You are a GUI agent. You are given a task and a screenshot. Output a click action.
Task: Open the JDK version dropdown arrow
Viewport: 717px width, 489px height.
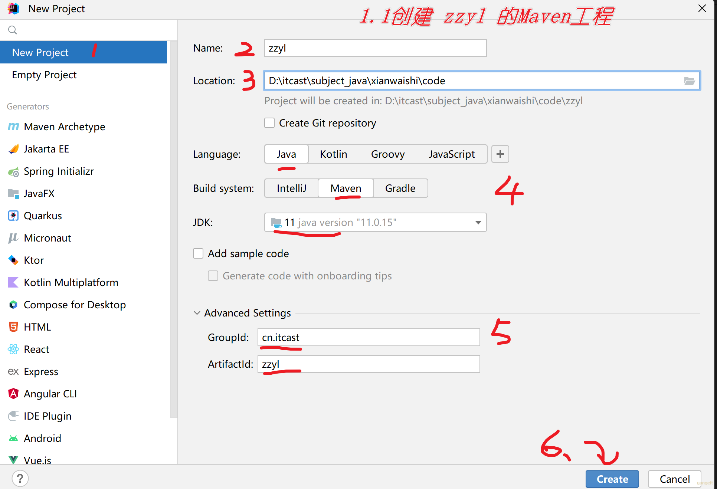(x=478, y=222)
